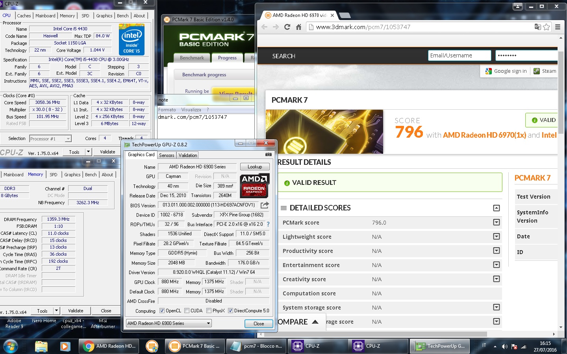567x354 pixels.
Task: Expand Creativity score details
Action: (497, 279)
